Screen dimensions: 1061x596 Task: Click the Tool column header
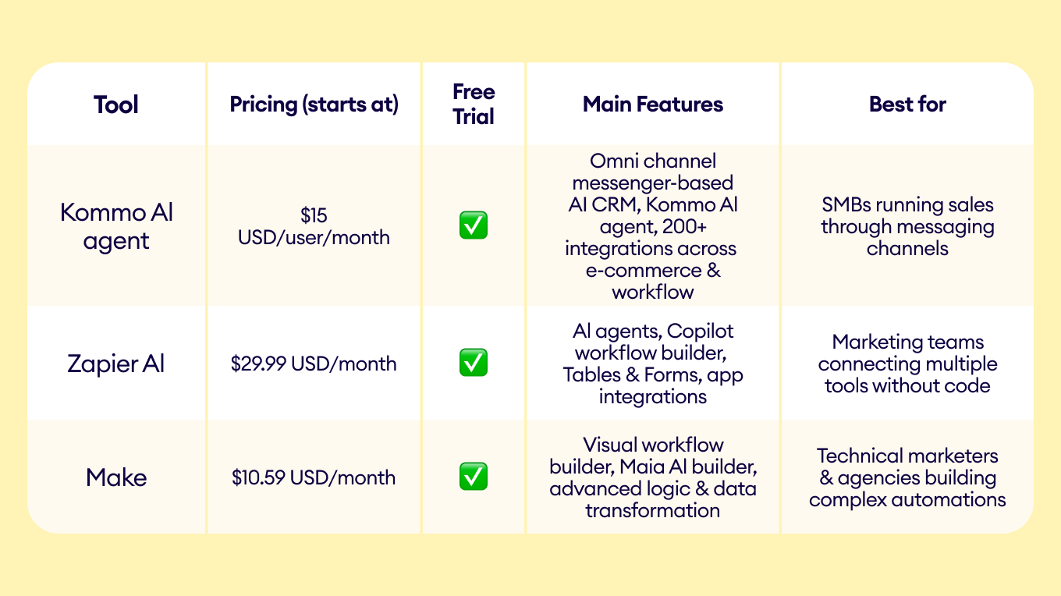tap(116, 105)
